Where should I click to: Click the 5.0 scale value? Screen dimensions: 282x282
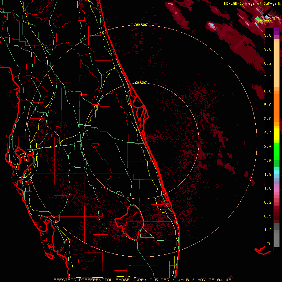(x=268, y=119)
